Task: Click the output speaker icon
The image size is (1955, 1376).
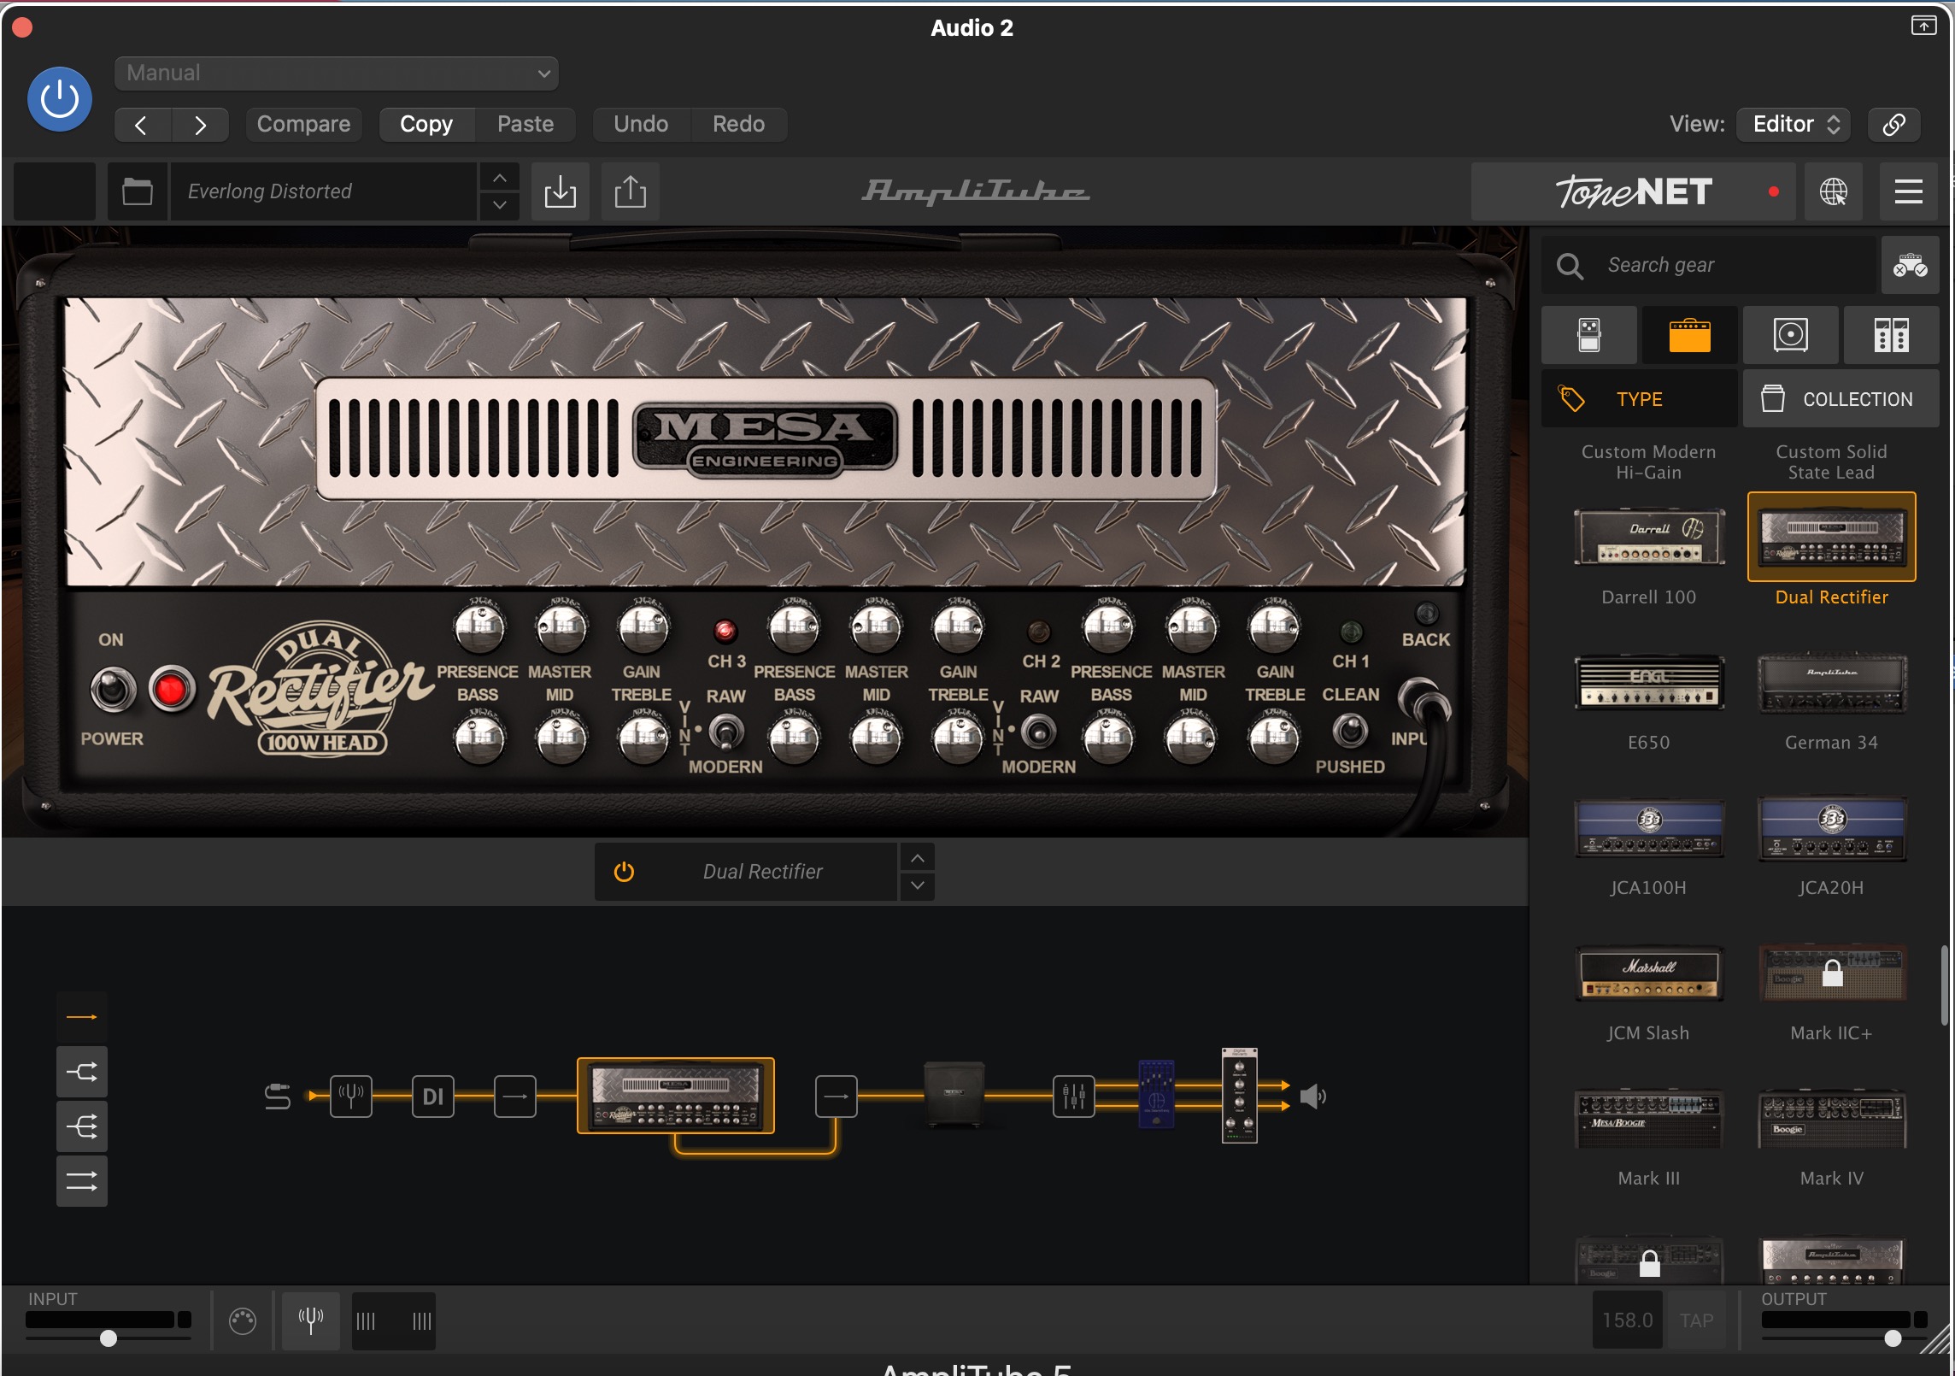Action: 1313,1096
